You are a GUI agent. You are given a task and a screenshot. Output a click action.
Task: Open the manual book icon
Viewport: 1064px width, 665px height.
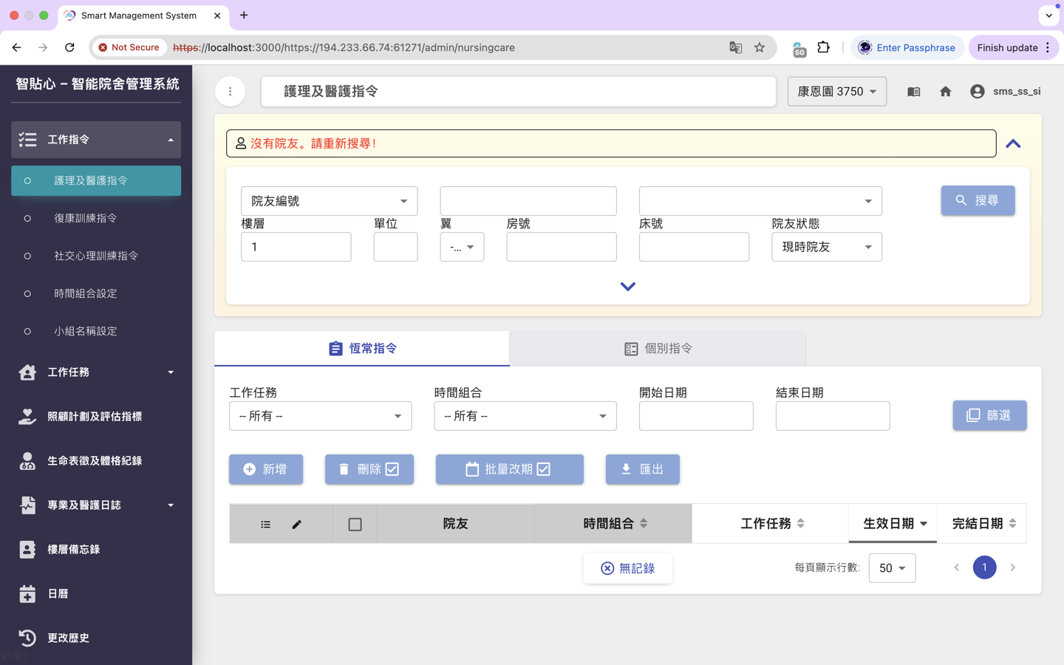(913, 92)
